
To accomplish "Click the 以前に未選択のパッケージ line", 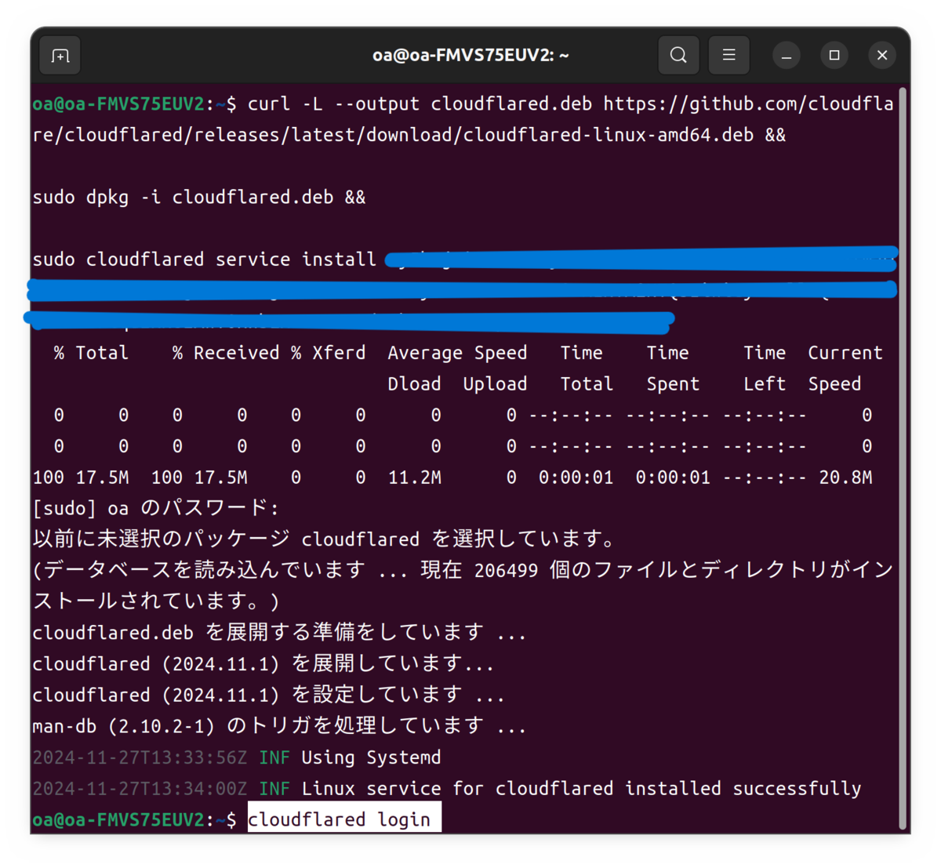I will click(x=323, y=539).
